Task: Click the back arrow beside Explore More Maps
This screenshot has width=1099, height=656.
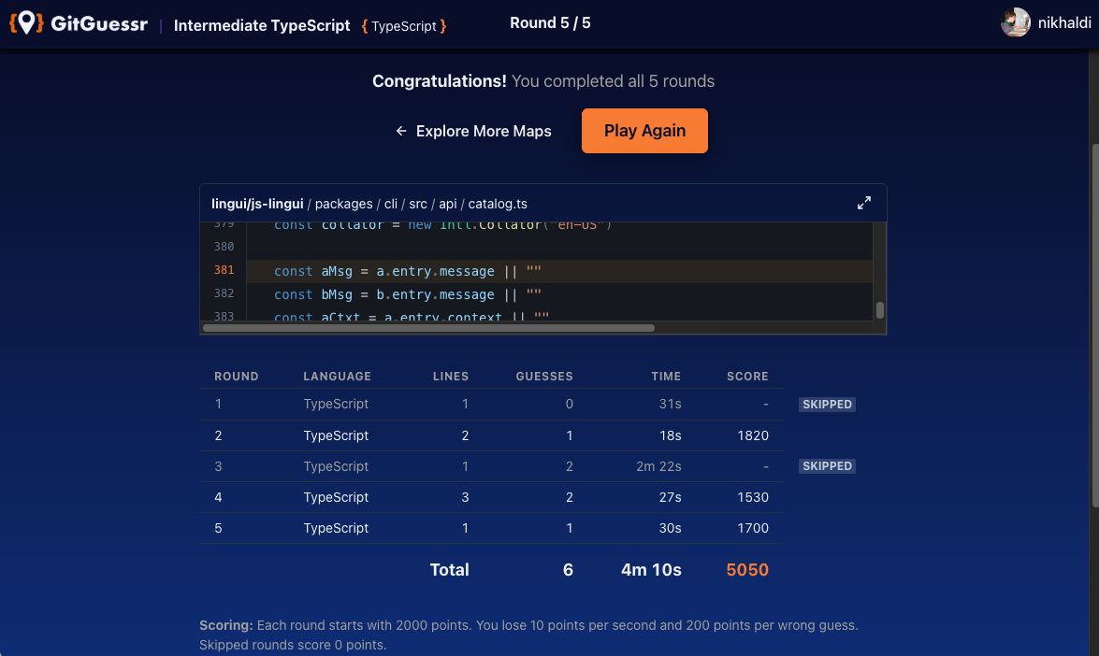Action: click(x=401, y=131)
